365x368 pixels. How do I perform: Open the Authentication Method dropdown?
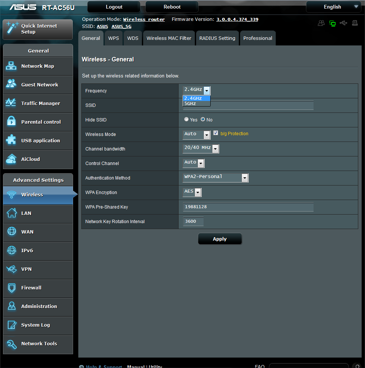215,178
